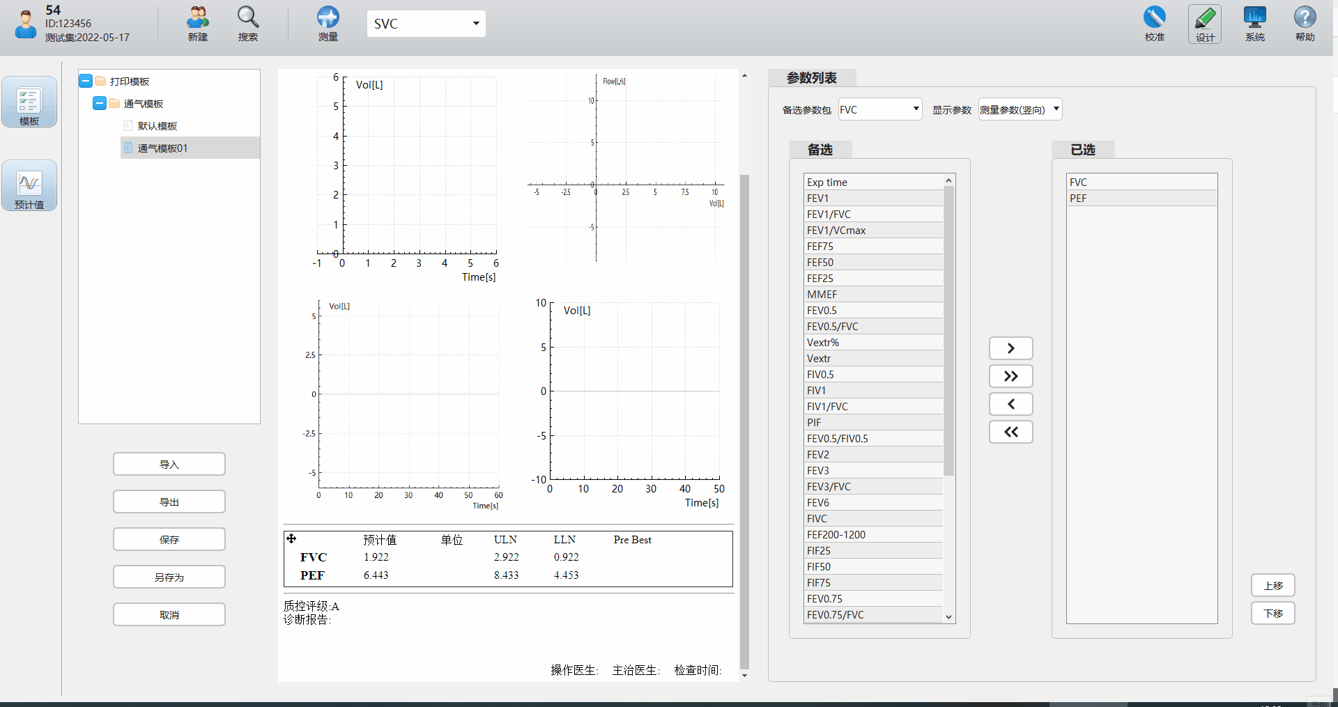Viewport: 1338px width, 707px height.
Task: Open the SVC test type dropdown
Action: 426,24
